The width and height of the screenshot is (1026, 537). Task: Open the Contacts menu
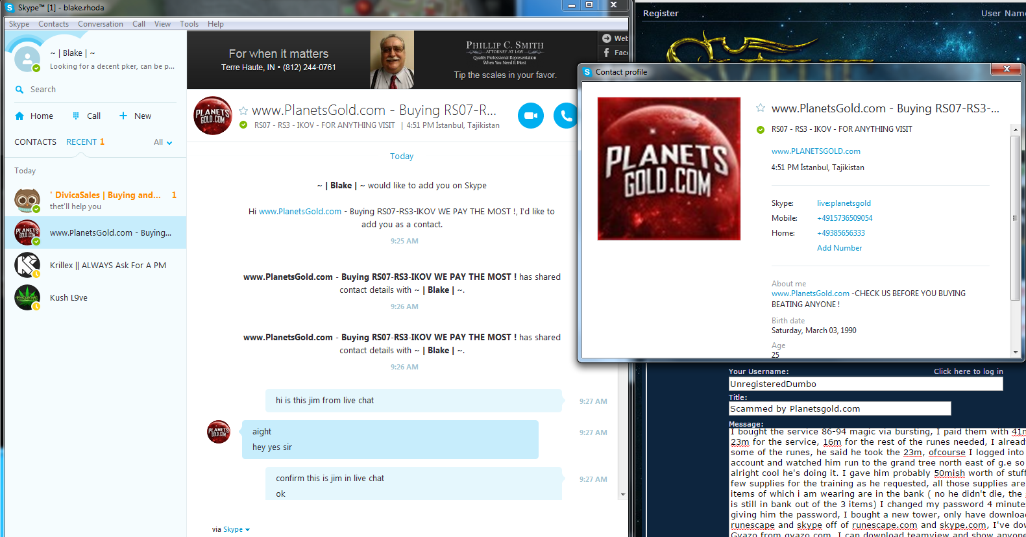pyautogui.click(x=53, y=24)
